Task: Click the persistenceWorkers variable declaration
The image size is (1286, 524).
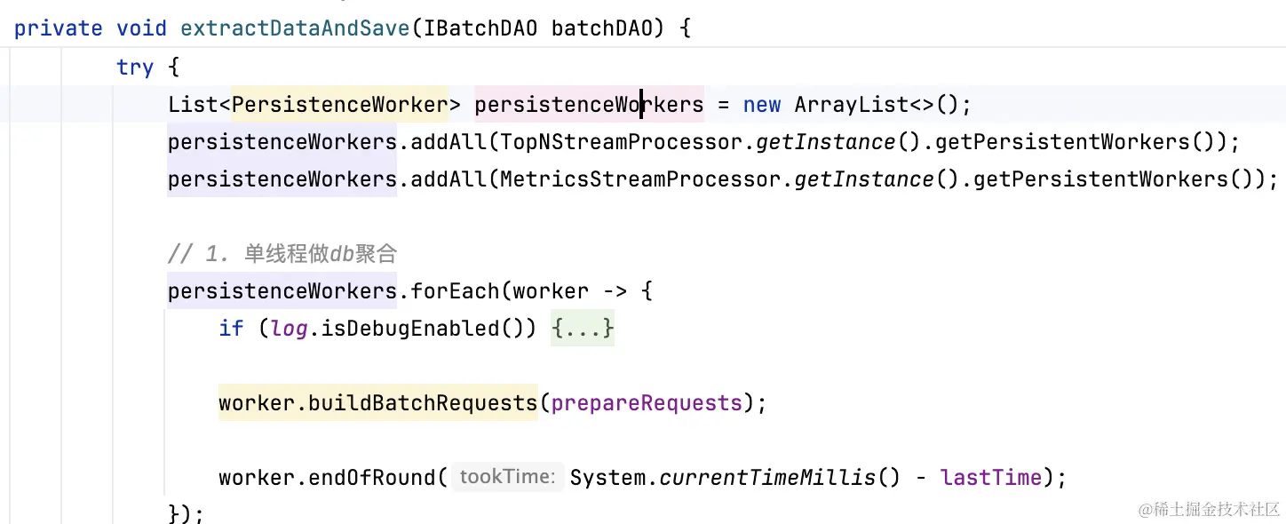Action: [589, 105]
